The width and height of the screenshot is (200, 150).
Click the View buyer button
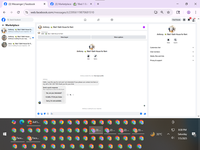pos(64,37)
